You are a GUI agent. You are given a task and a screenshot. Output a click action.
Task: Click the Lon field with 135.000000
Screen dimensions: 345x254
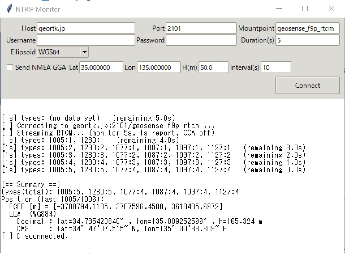(159, 67)
